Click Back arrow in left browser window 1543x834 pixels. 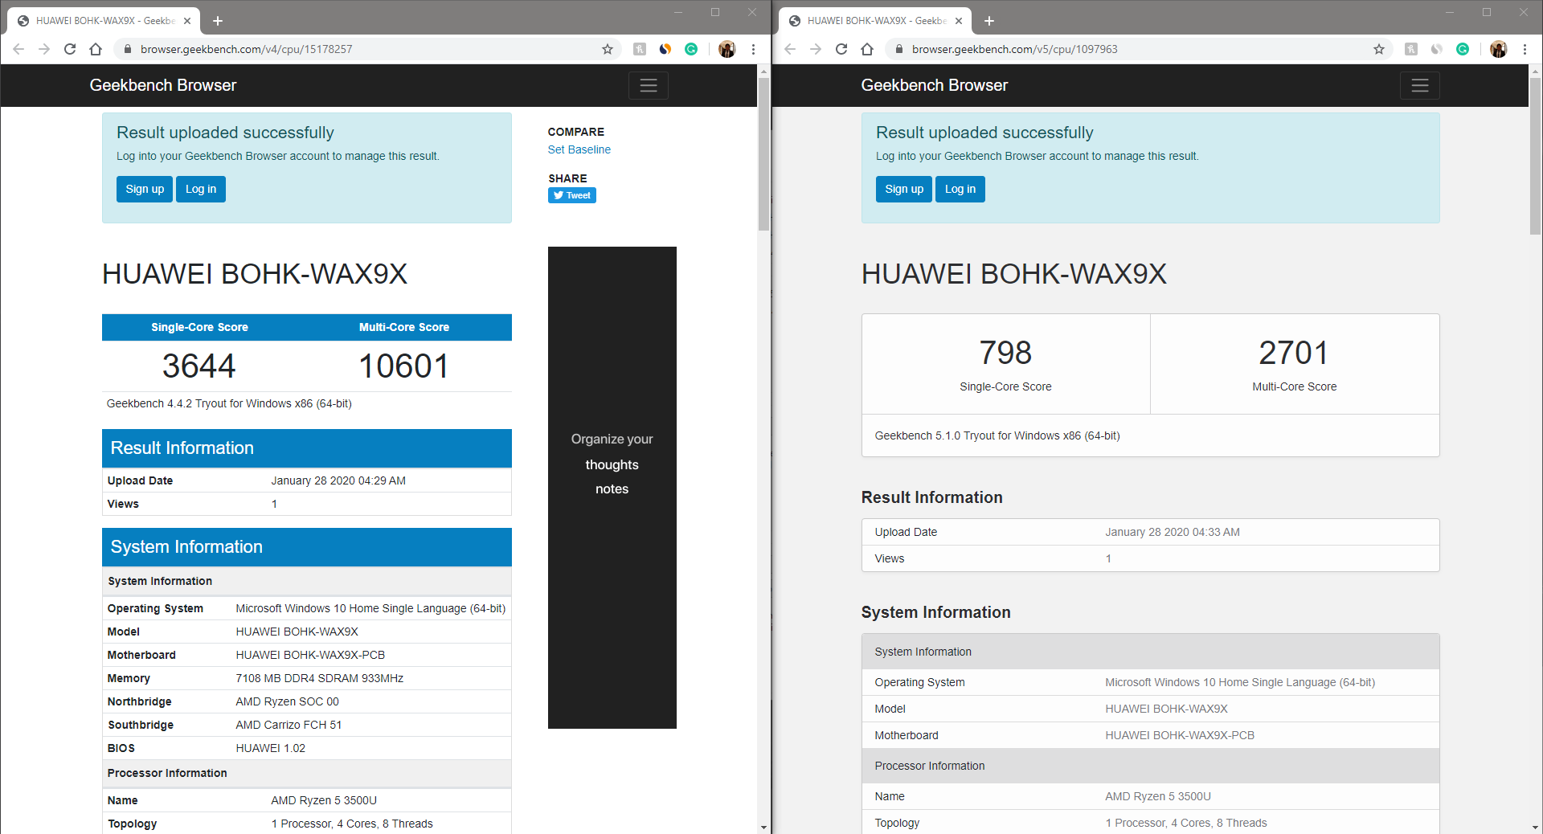(x=18, y=49)
